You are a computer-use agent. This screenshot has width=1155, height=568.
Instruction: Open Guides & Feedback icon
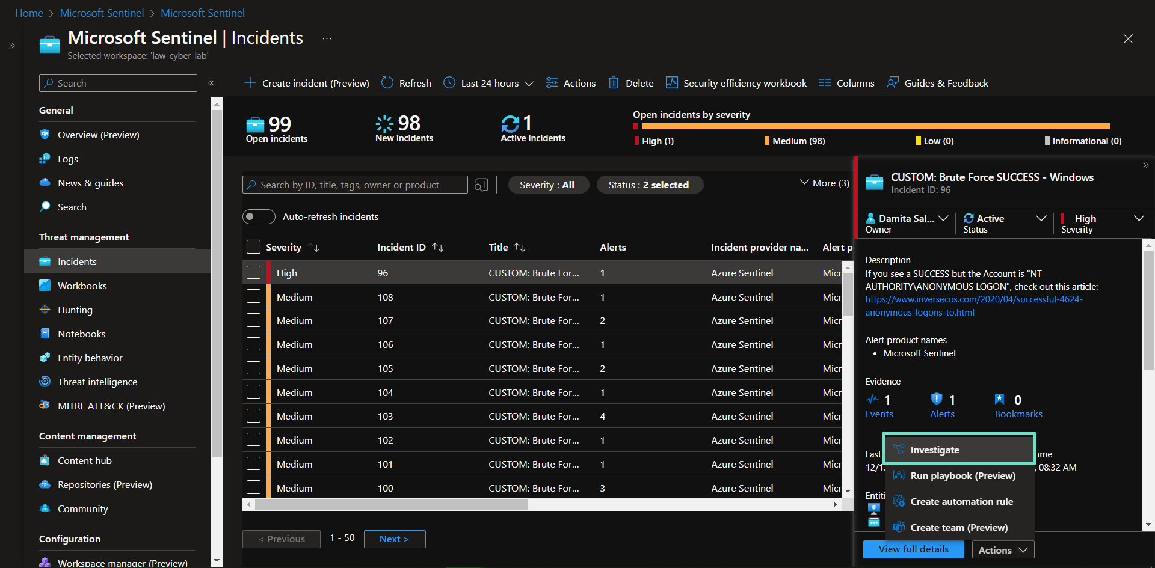[893, 83]
